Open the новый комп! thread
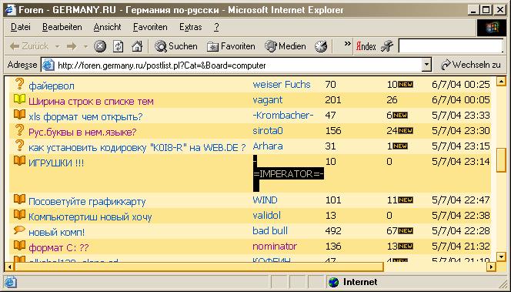Viewport: 511px width, 292px height. [x=56, y=233]
